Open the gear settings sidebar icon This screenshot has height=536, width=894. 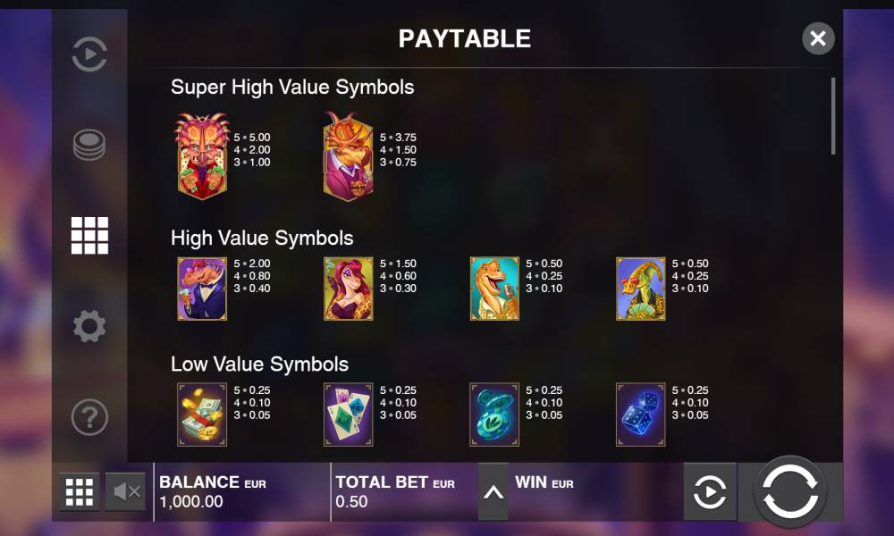pos(89,326)
